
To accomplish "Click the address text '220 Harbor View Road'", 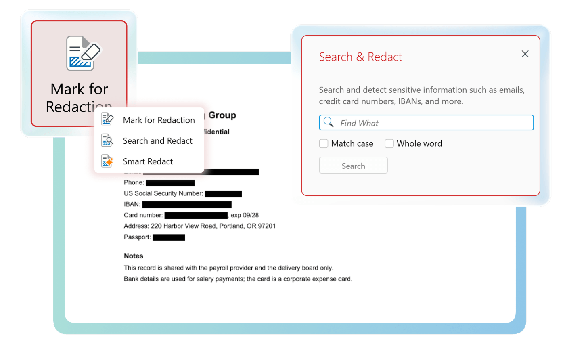I will coord(184,226).
